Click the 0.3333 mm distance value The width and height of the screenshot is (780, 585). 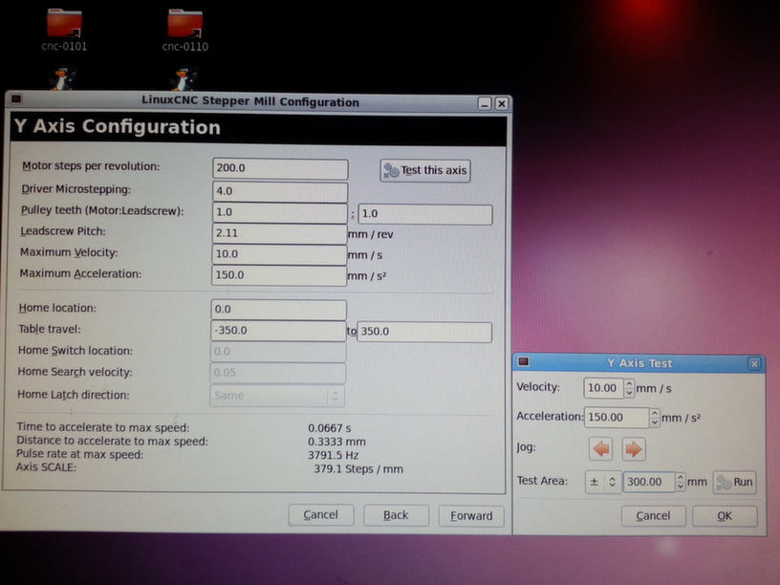(336, 442)
